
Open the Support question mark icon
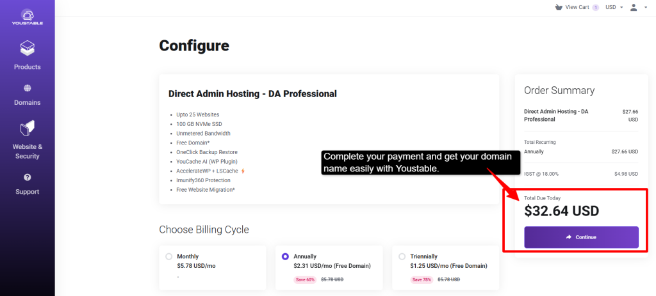[27, 178]
